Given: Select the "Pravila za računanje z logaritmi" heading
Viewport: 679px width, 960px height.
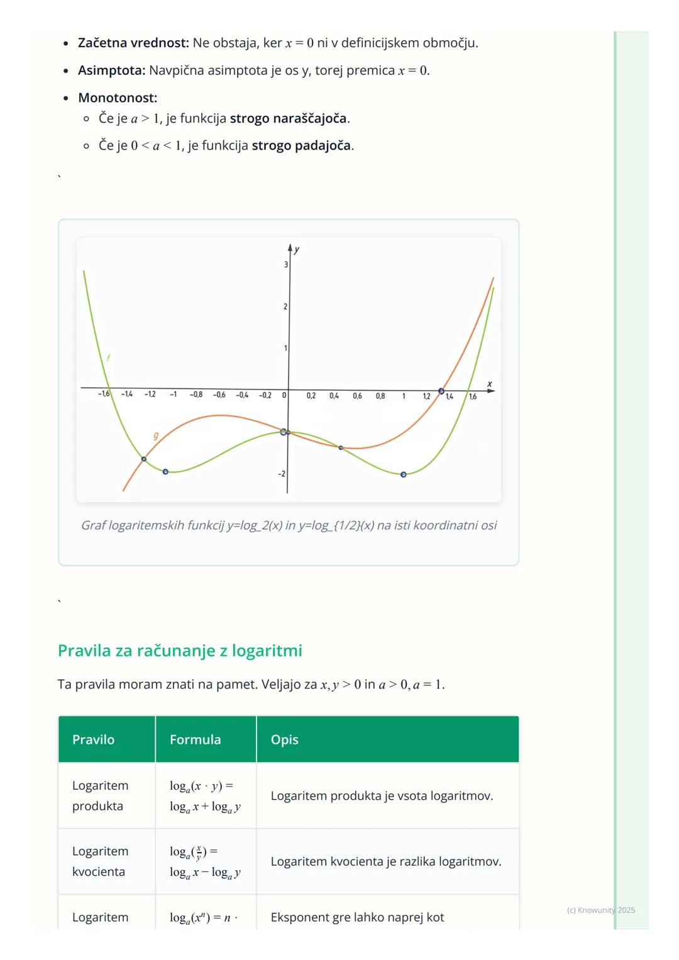Looking at the screenshot, I should (180, 650).
